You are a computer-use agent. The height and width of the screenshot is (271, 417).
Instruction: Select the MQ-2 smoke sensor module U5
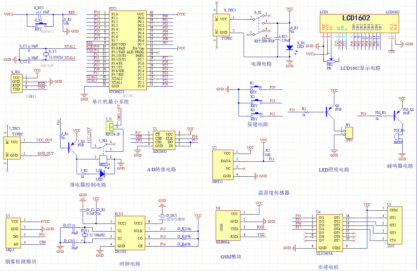pyautogui.click(x=13, y=233)
